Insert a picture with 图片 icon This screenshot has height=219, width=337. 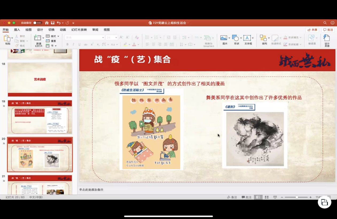[224, 38]
